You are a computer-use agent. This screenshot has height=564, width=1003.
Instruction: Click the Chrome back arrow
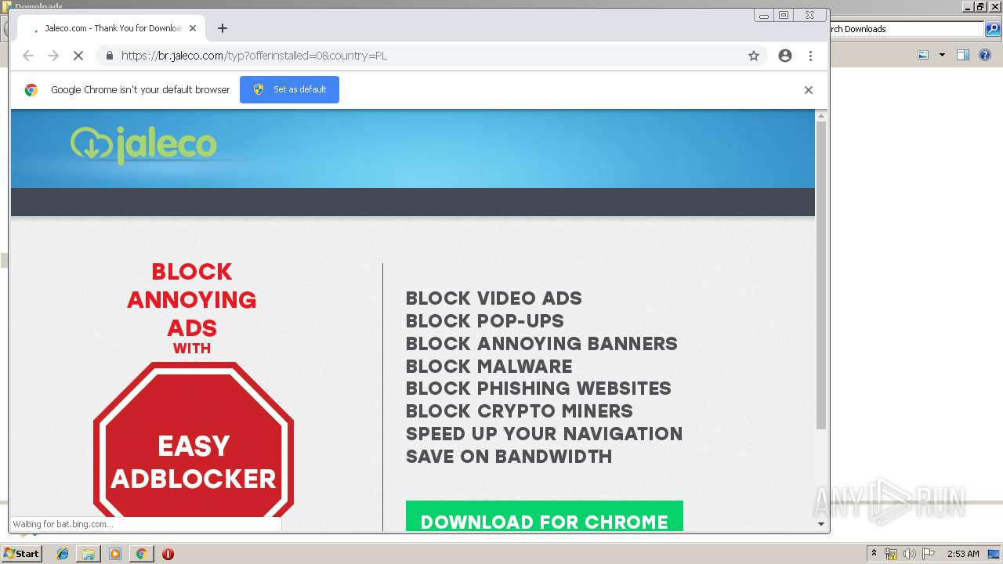click(x=28, y=56)
